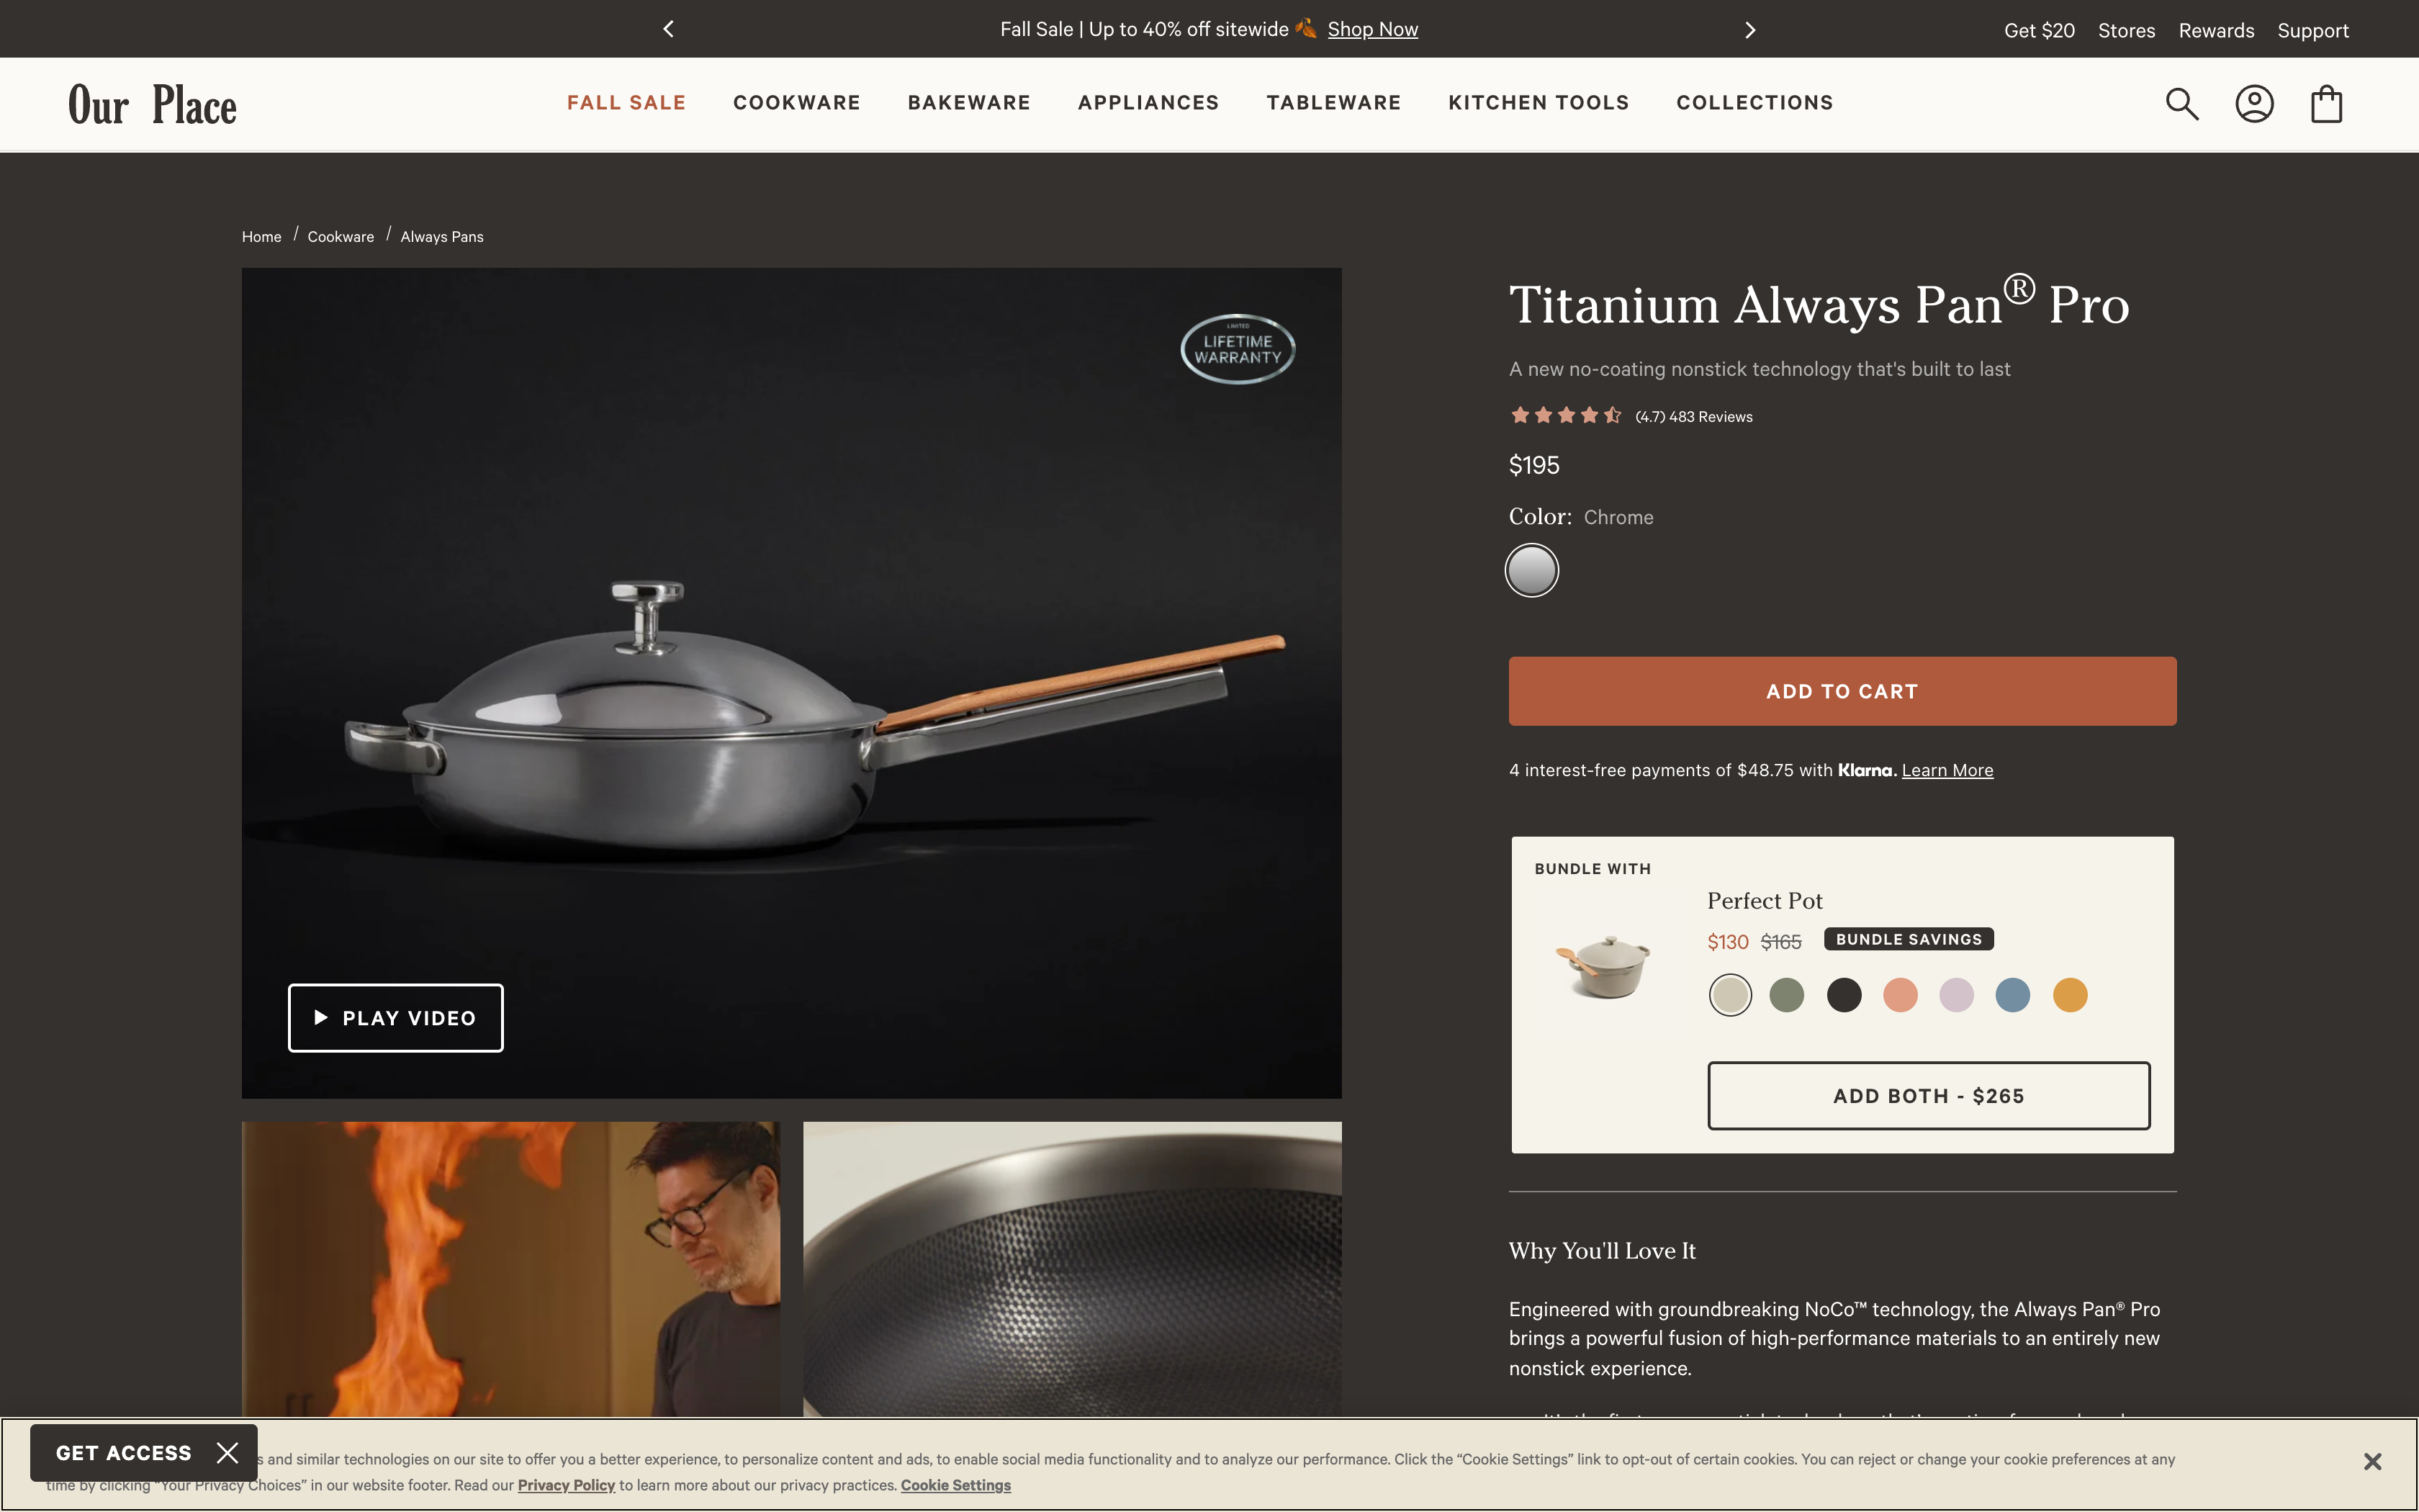Play the product video
Screen dimensions: 2419x1512
(396, 1018)
